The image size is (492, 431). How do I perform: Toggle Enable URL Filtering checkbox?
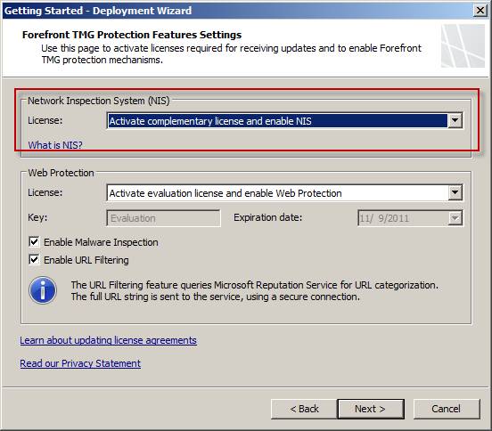tap(34, 259)
